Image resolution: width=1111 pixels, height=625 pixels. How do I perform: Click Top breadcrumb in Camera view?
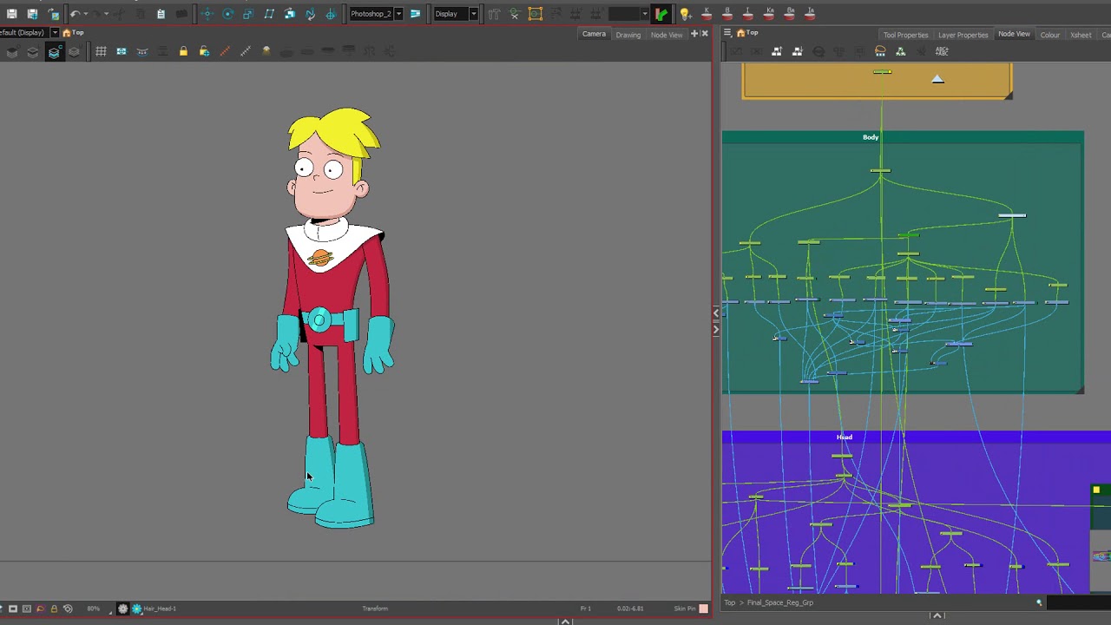78,33
